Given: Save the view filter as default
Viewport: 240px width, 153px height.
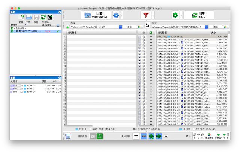Looking at the screenshot, I should pyautogui.click(x=166, y=136).
